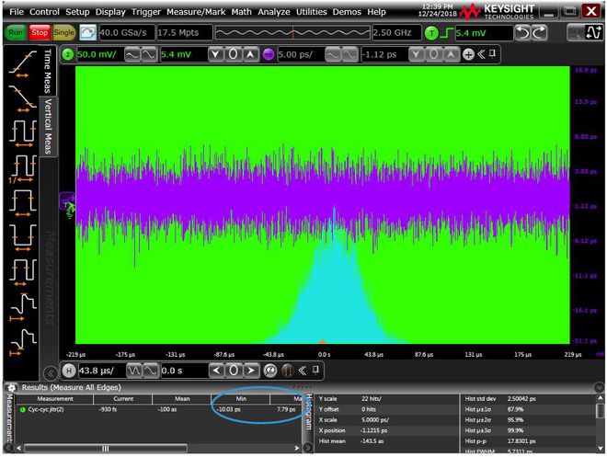Switch to the Vertical Meas tab

coord(48,126)
